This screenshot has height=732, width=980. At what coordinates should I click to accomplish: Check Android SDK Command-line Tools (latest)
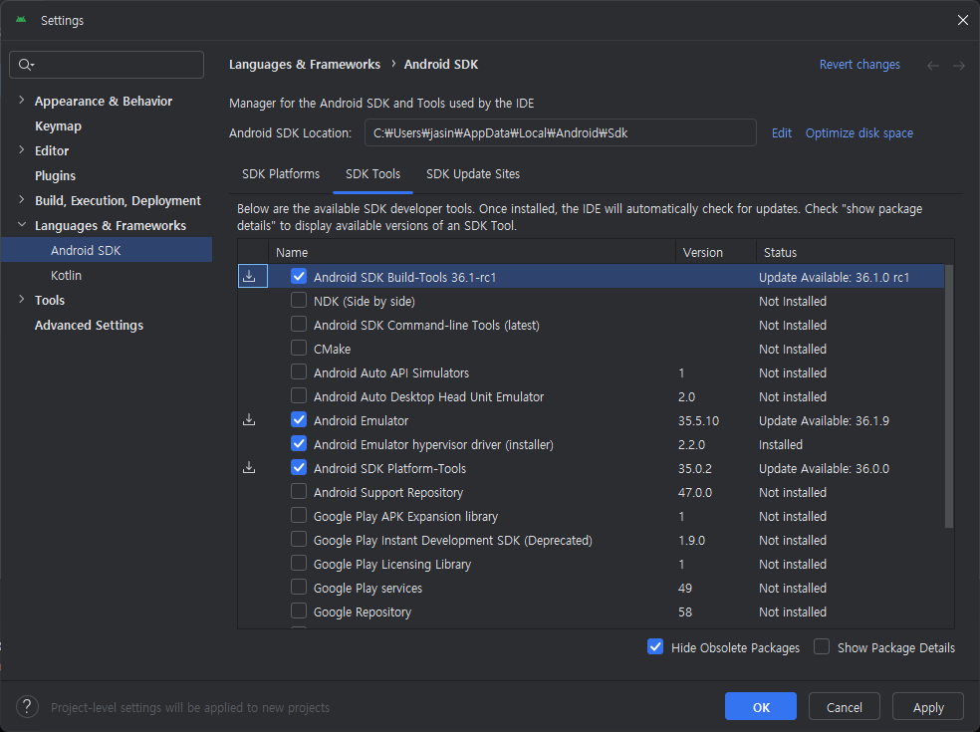299,325
